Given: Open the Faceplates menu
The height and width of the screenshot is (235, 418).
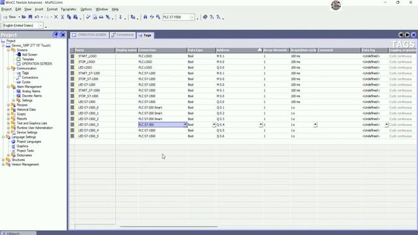Looking at the screenshot, I should (69, 9).
